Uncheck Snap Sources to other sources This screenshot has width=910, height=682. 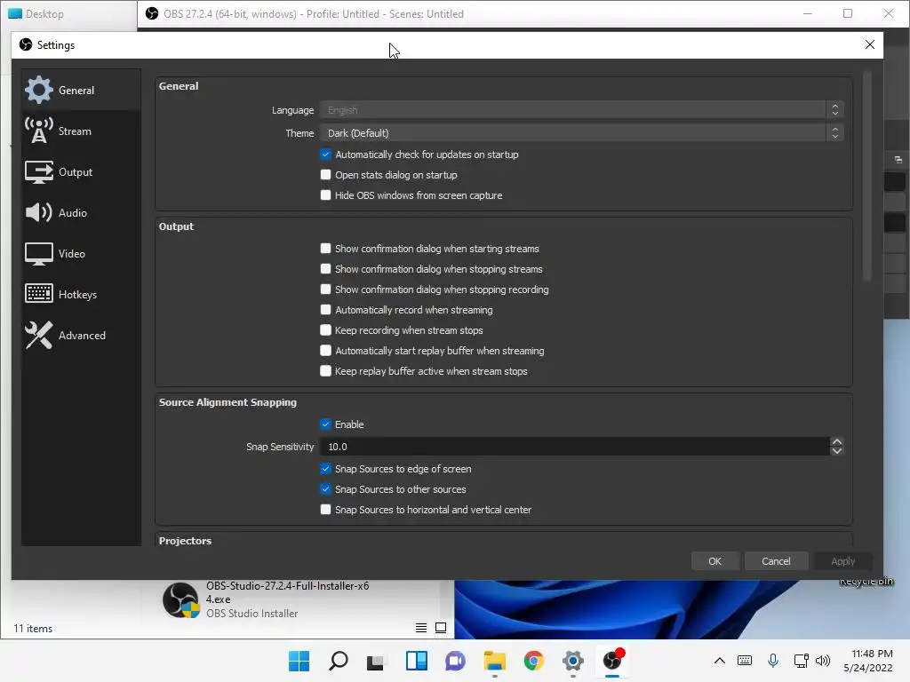click(x=325, y=489)
